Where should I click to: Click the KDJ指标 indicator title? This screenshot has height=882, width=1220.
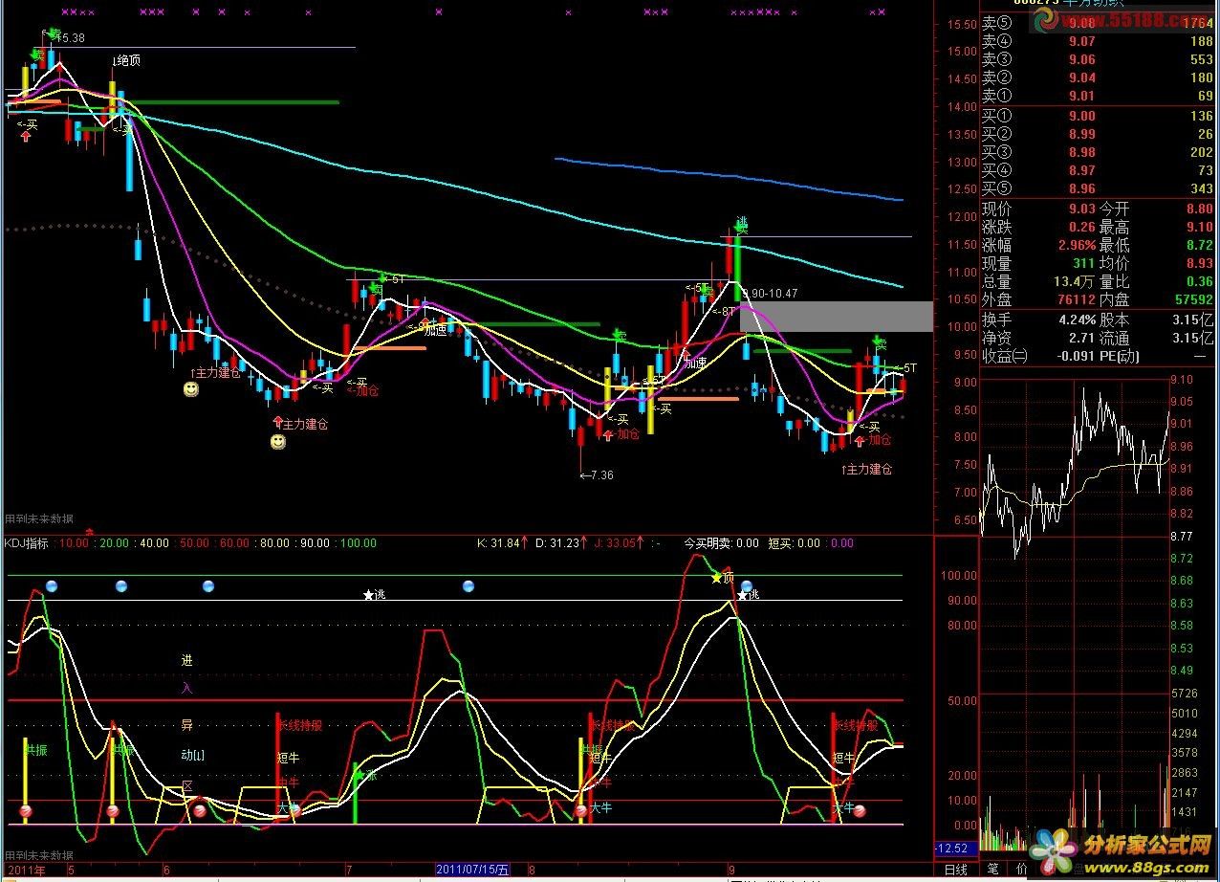point(27,542)
